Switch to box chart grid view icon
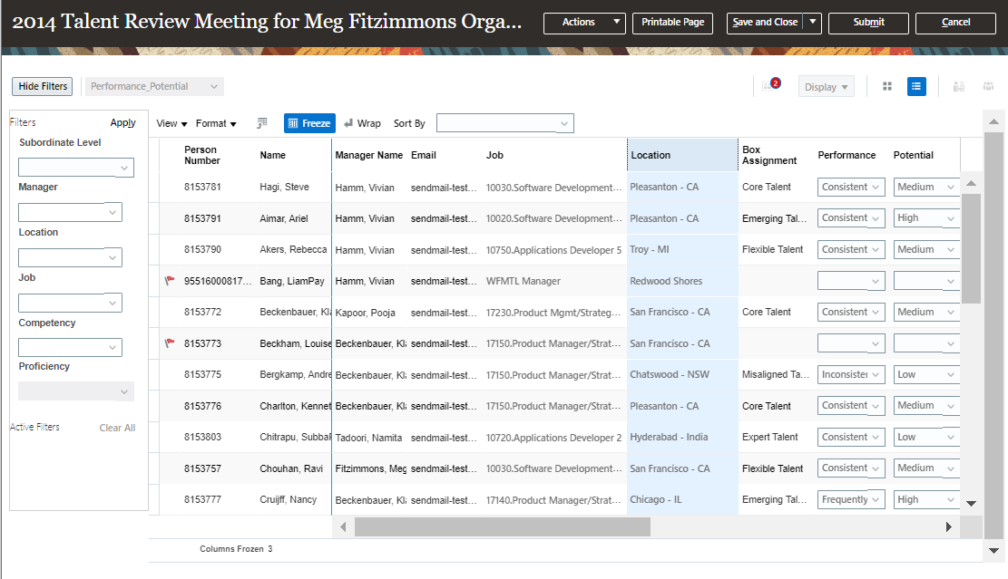Image resolution: width=1008 pixels, height=579 pixels. click(x=887, y=86)
